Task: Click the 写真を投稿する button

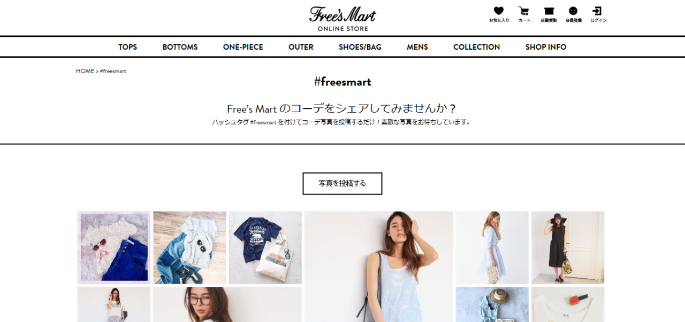Action: coord(342,183)
